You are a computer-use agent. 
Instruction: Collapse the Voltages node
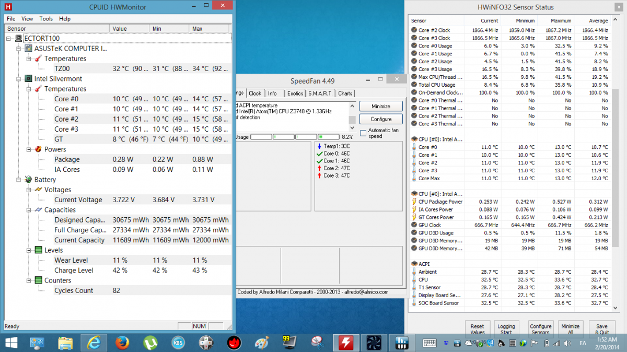pos(29,190)
